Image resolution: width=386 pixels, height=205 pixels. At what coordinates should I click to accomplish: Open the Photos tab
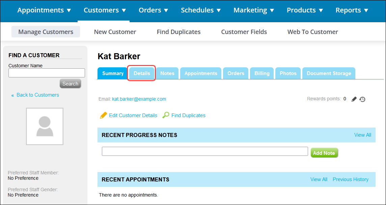[x=288, y=73]
